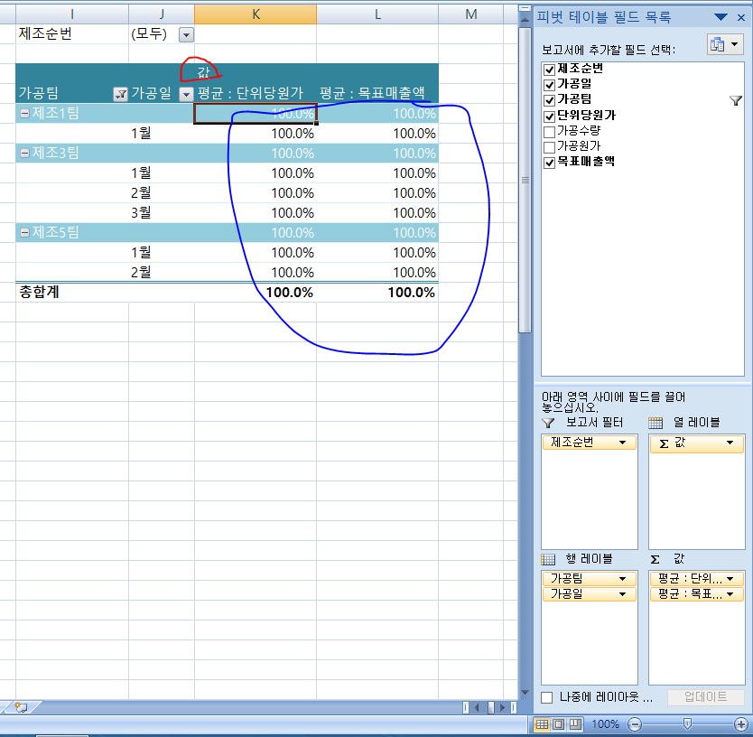This screenshot has width=753, height=737.
Task: Collapse the 제조3팀 row group
Action: pyautogui.click(x=24, y=154)
